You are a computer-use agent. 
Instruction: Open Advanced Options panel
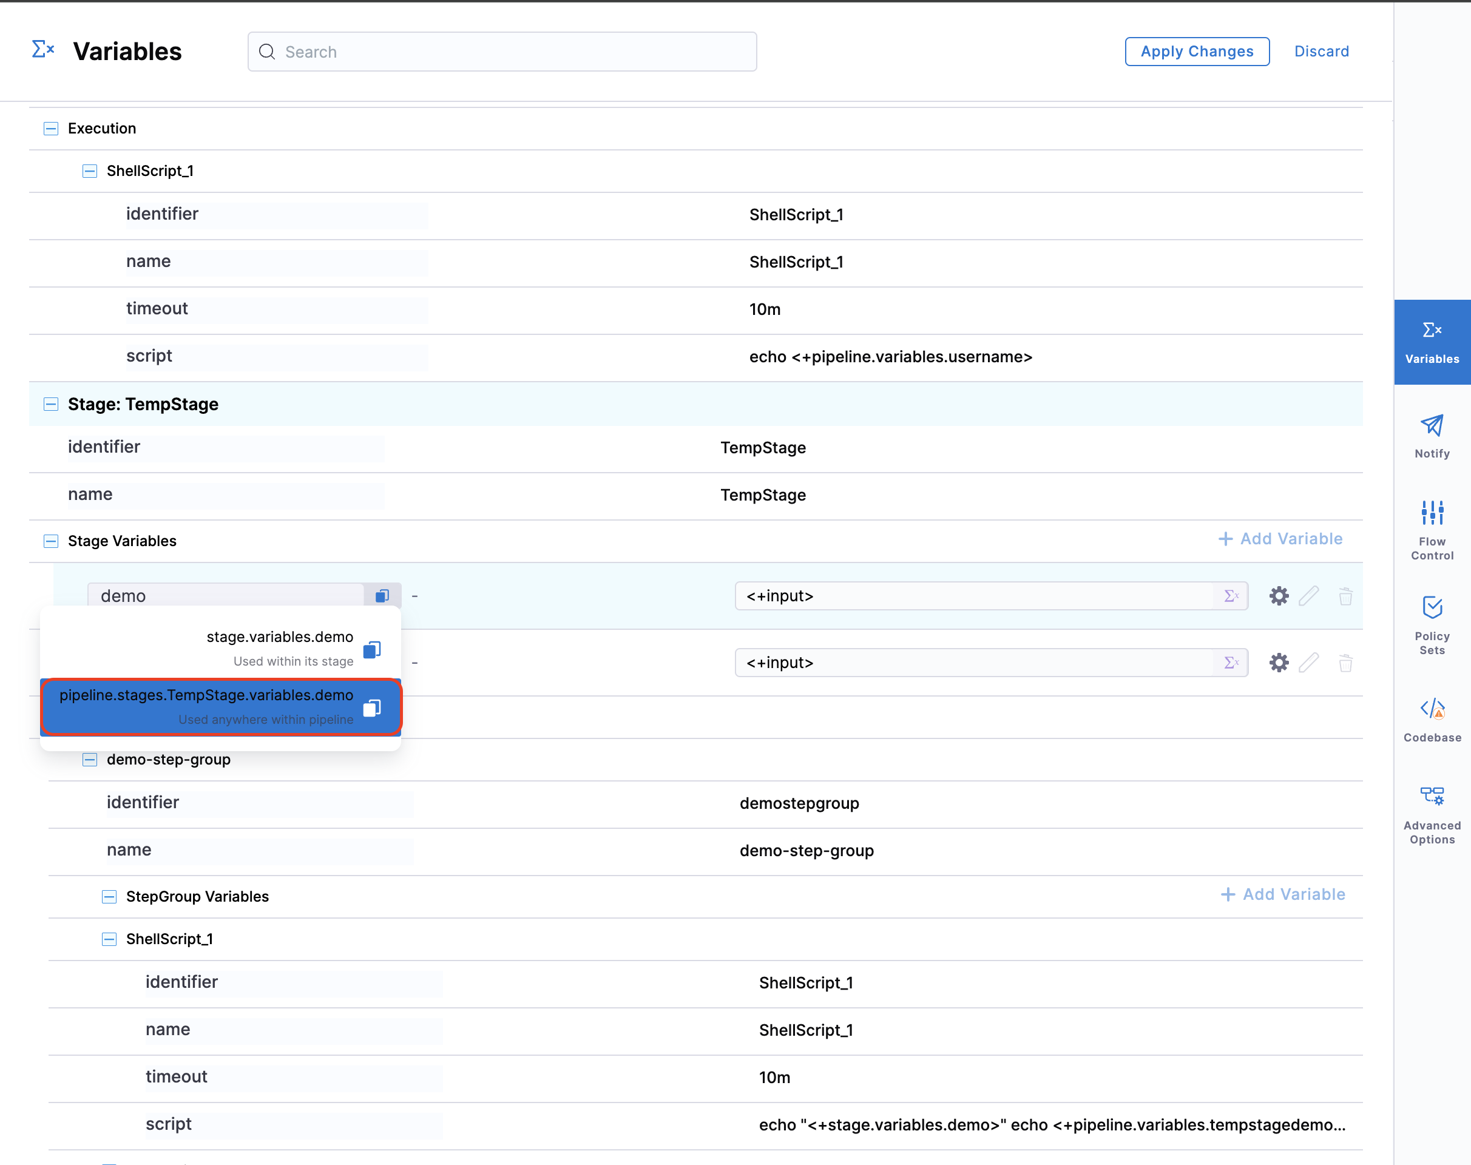[x=1432, y=814]
